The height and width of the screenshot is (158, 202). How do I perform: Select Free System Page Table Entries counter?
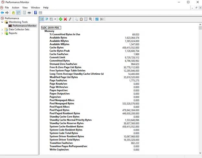pos(68,70)
